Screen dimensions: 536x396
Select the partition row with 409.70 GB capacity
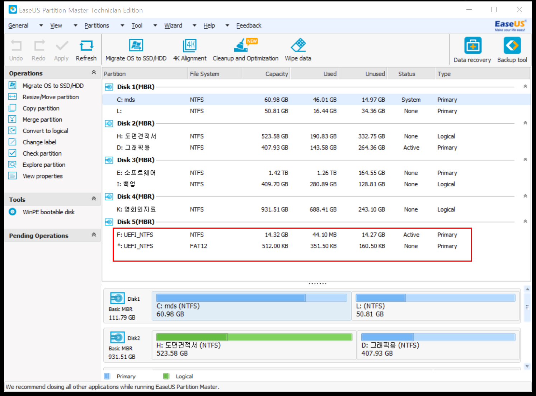pyautogui.click(x=316, y=184)
